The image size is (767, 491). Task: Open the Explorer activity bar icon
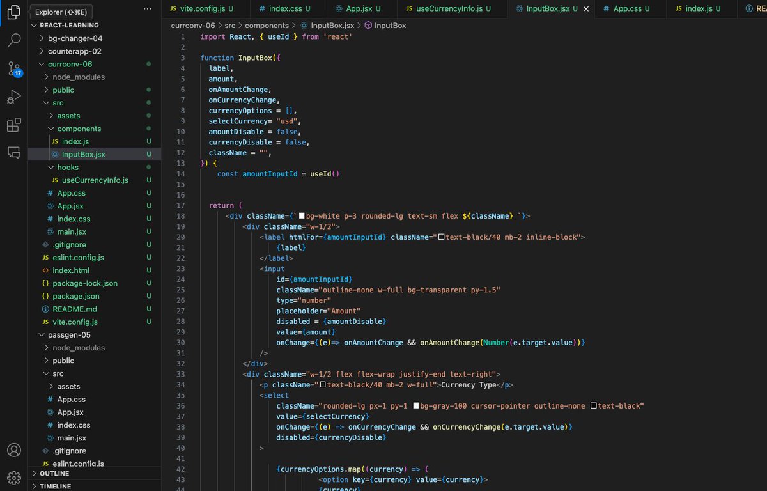click(x=13, y=12)
